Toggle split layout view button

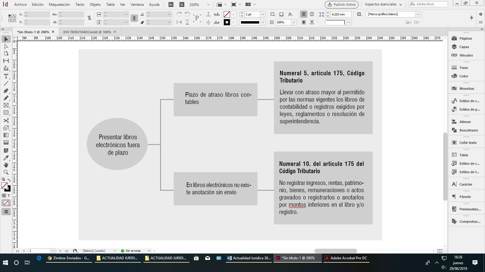click(x=440, y=251)
